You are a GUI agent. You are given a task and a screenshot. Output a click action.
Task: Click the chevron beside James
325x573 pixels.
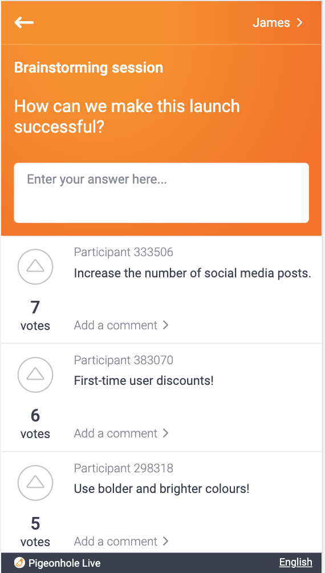click(299, 23)
